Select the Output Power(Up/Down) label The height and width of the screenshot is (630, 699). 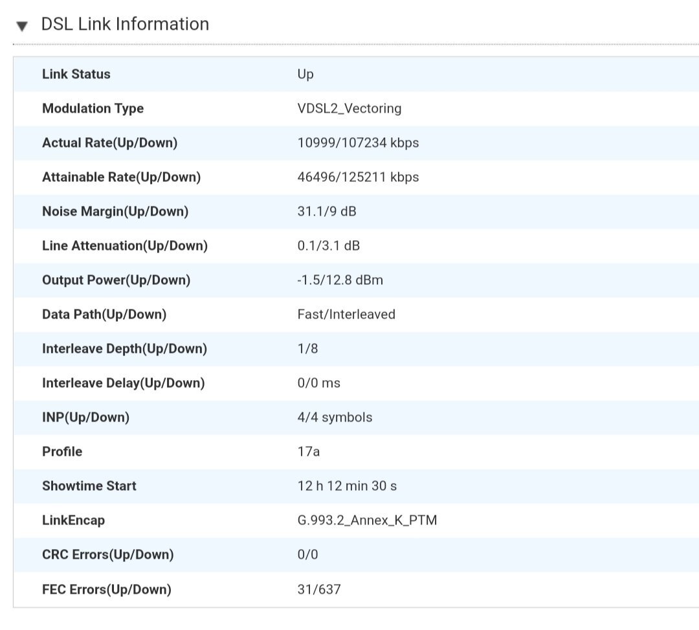116,280
